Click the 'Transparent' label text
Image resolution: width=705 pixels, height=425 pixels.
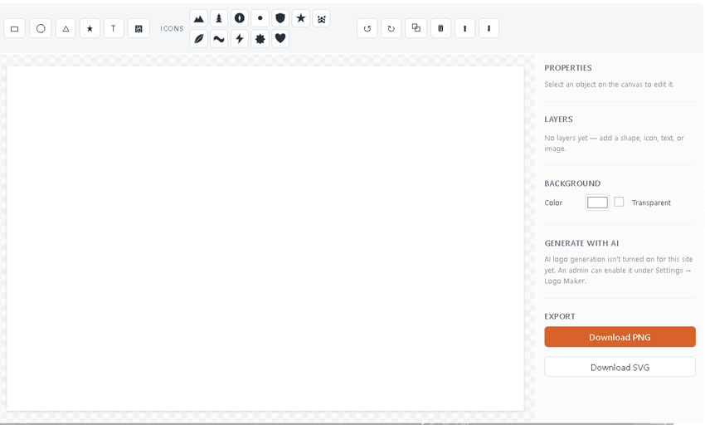651,203
